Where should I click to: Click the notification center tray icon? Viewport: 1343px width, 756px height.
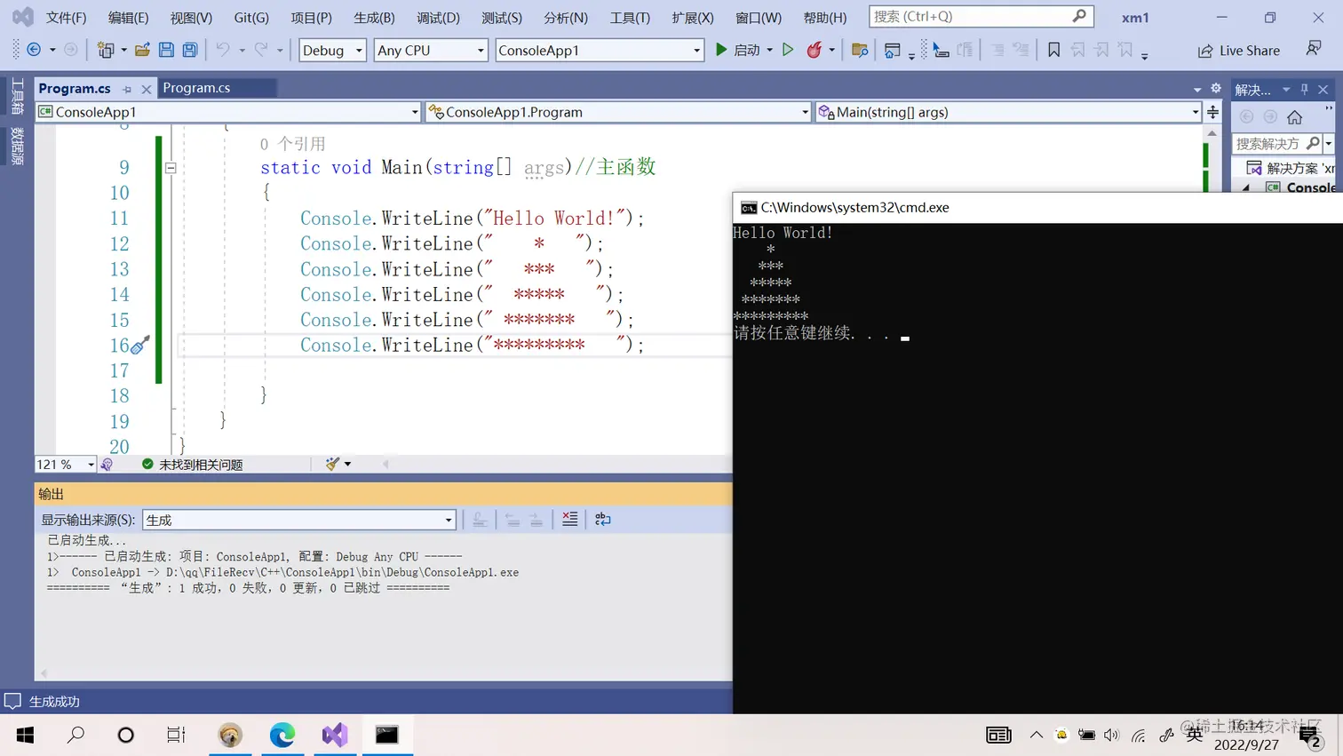click(1309, 736)
